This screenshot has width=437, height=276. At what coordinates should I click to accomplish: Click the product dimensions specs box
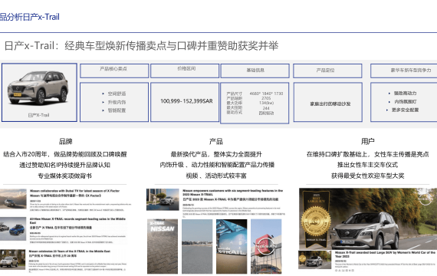(x=255, y=103)
